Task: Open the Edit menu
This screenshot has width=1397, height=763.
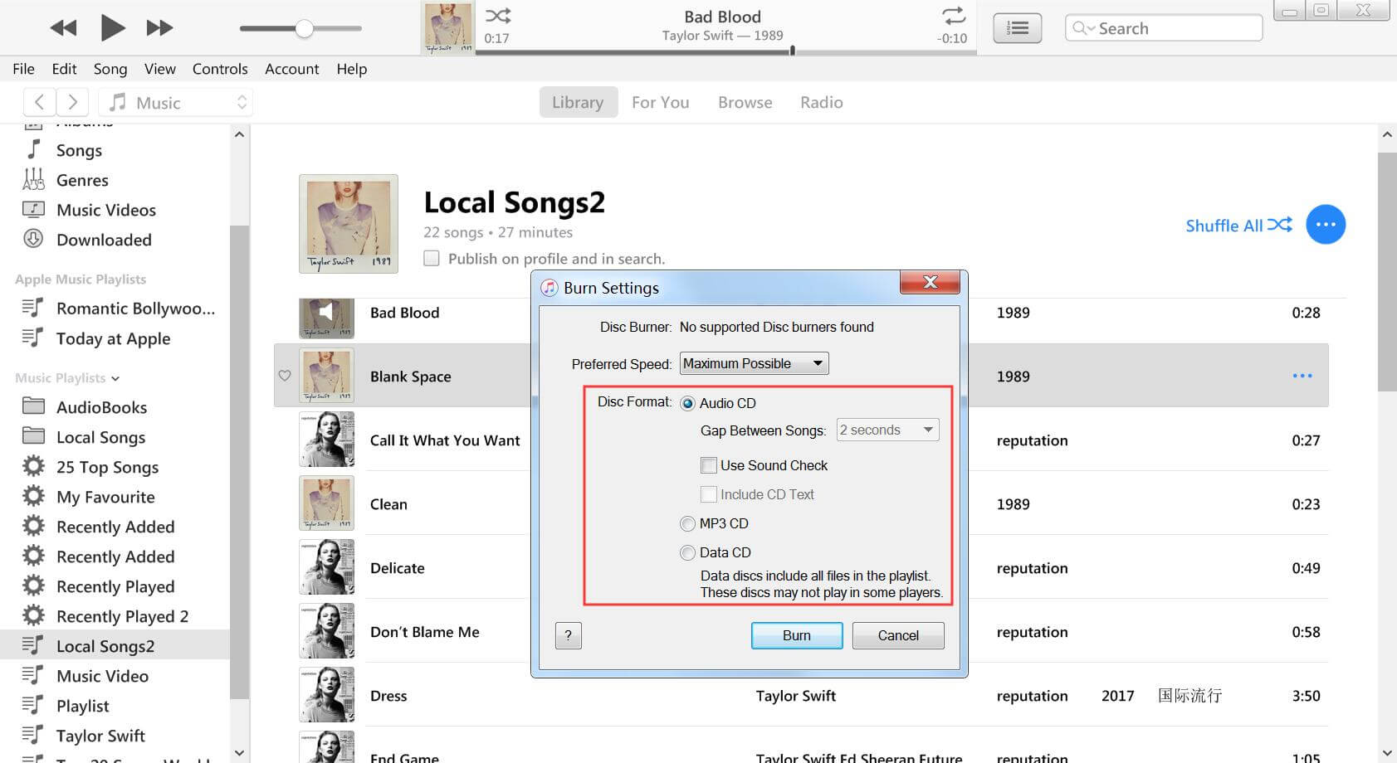Action: pos(64,69)
